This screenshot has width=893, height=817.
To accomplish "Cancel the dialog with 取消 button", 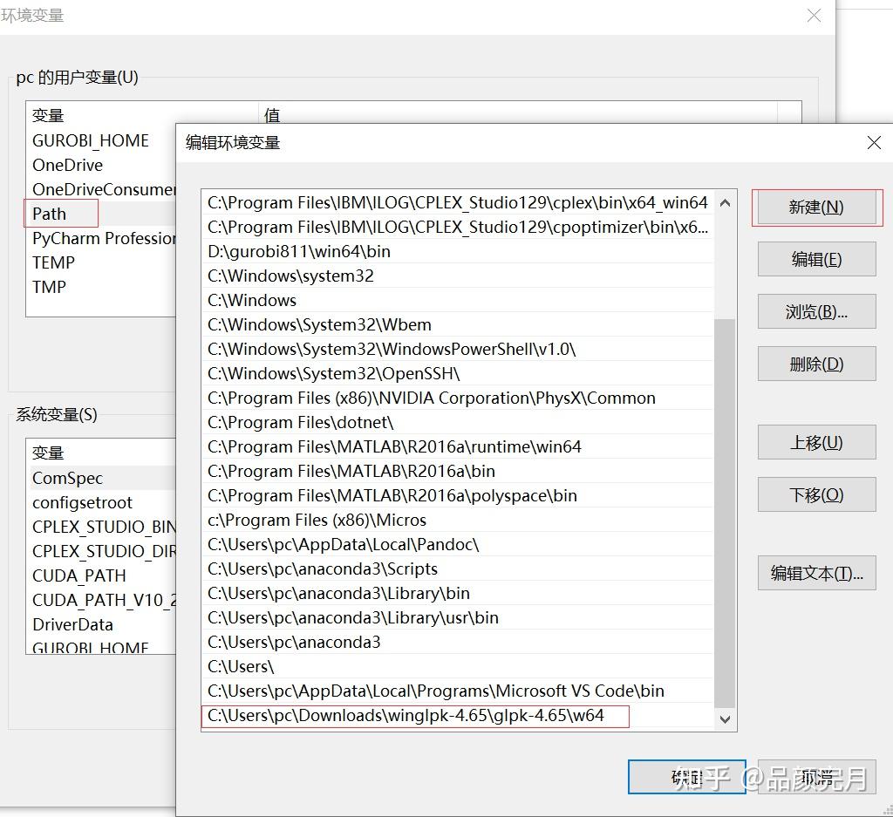I will [x=816, y=777].
